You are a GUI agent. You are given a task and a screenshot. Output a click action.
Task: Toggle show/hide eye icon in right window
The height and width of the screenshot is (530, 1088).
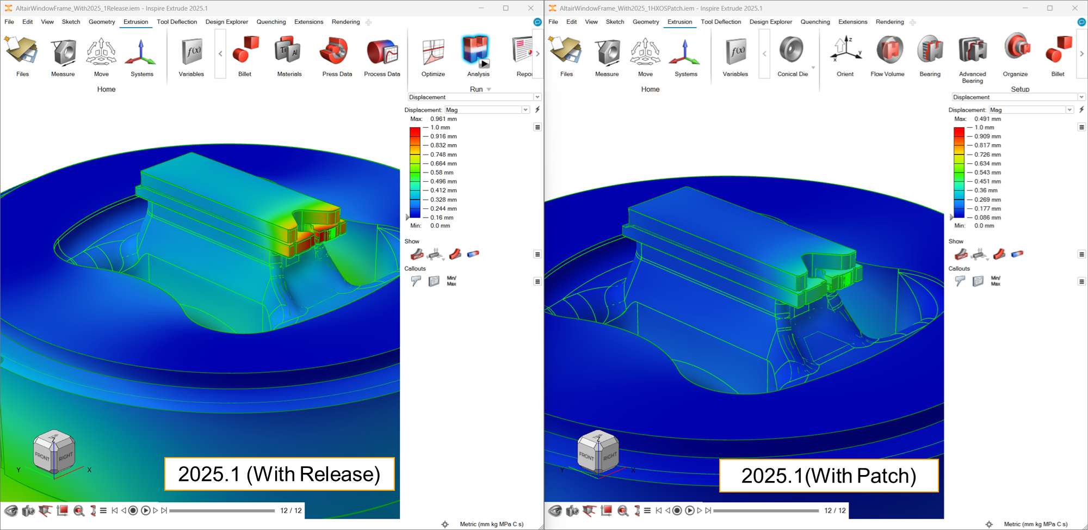555,510
